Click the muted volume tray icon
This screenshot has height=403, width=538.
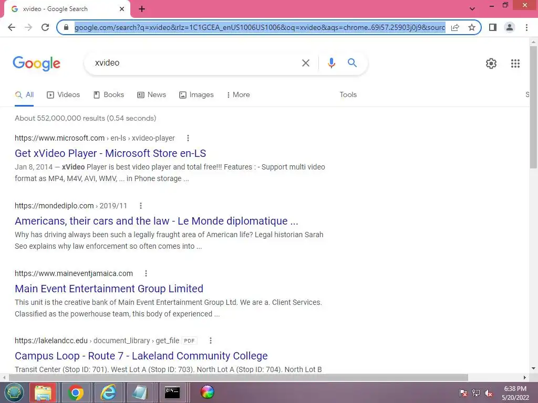point(488,393)
